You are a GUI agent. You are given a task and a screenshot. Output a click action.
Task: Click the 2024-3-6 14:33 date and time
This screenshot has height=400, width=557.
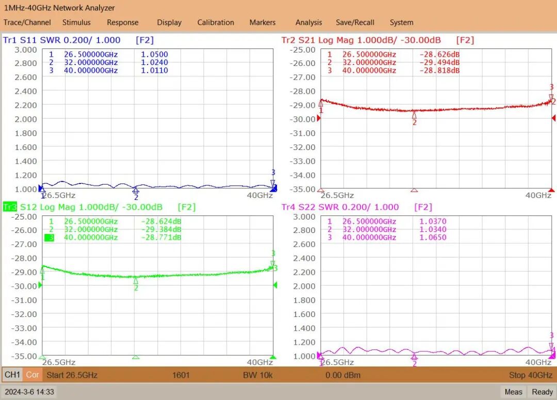coord(29,392)
